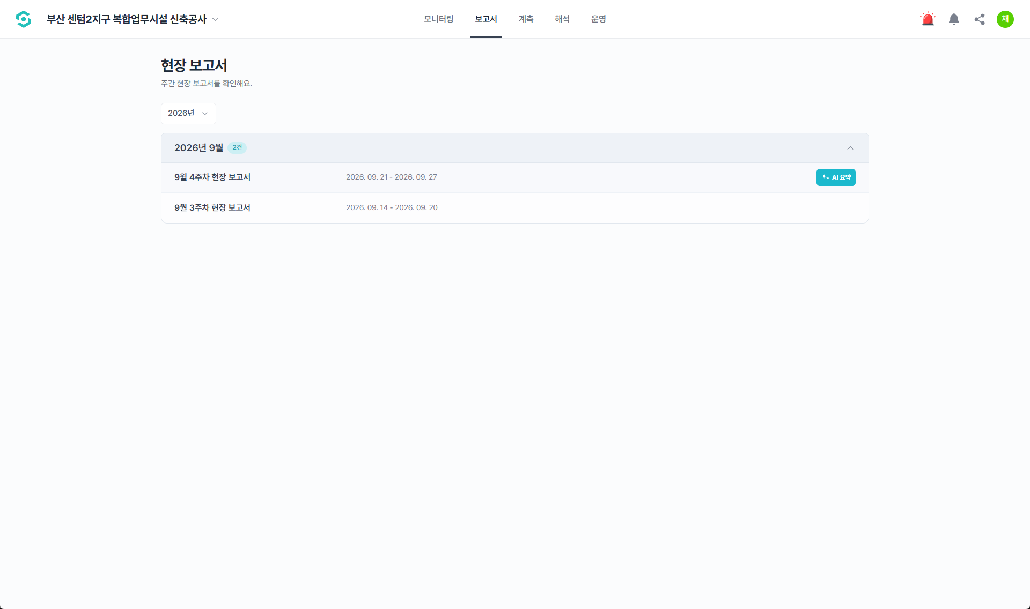Click the app logo in the header
Screen dimensions: 1030x609
click(24, 19)
